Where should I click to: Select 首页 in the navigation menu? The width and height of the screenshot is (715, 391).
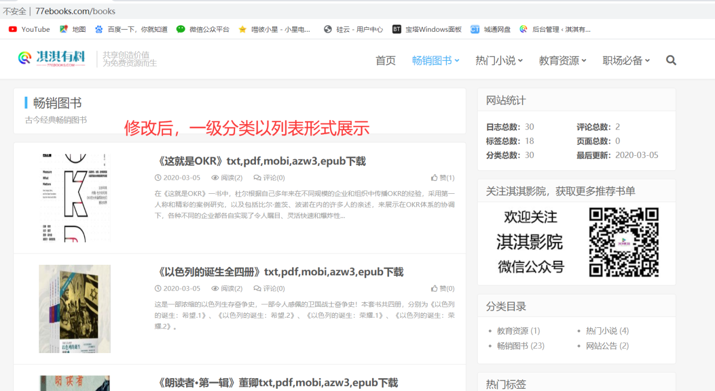click(385, 61)
